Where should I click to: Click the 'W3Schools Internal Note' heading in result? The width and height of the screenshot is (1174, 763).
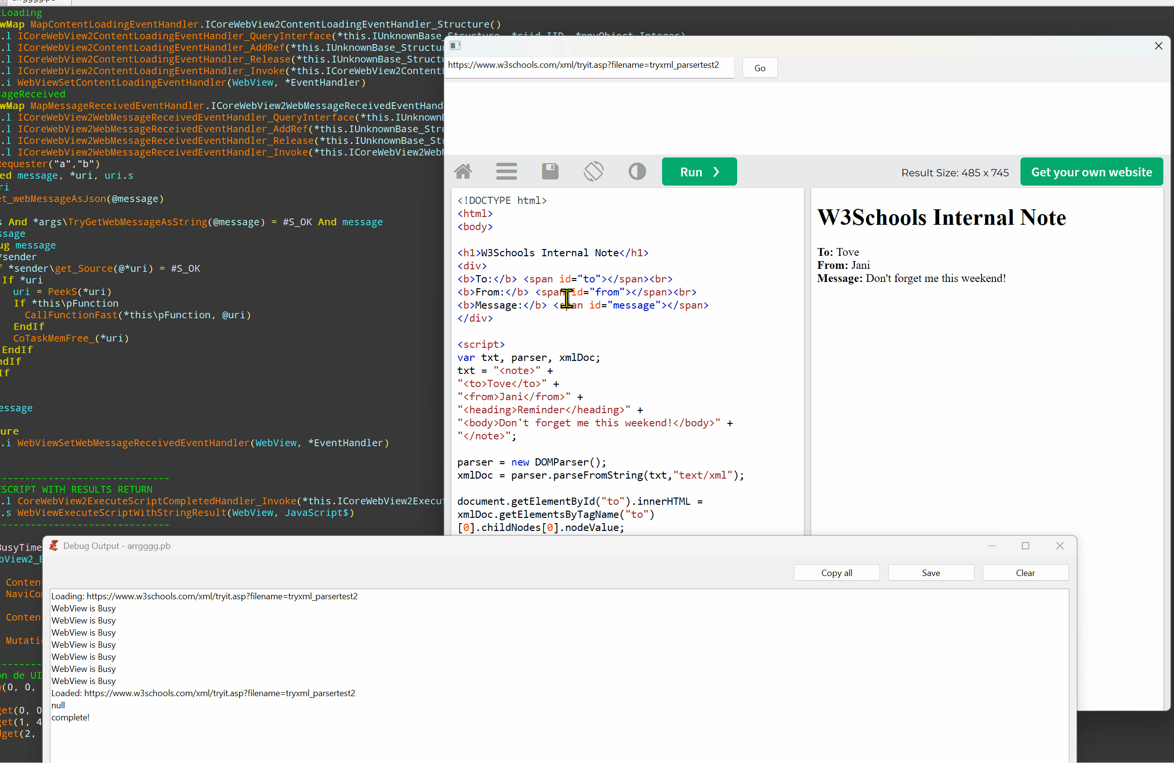pos(941,218)
